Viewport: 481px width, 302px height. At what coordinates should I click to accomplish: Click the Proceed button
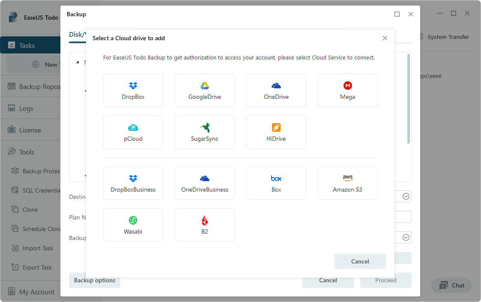[385, 280]
